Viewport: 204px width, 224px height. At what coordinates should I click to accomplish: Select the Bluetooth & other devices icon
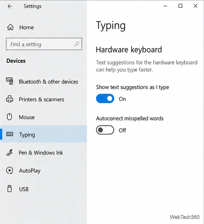(x=10, y=81)
